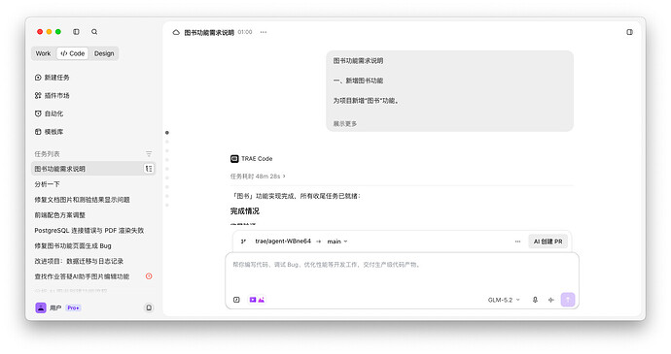Toggle the right side panel icon
Image resolution: width=671 pixels, height=354 pixels.
(629, 32)
